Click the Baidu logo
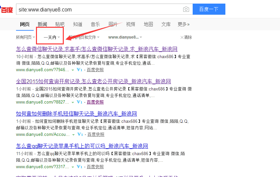The width and height of the screenshot is (280, 177). pyautogui.click(x=7, y=9)
